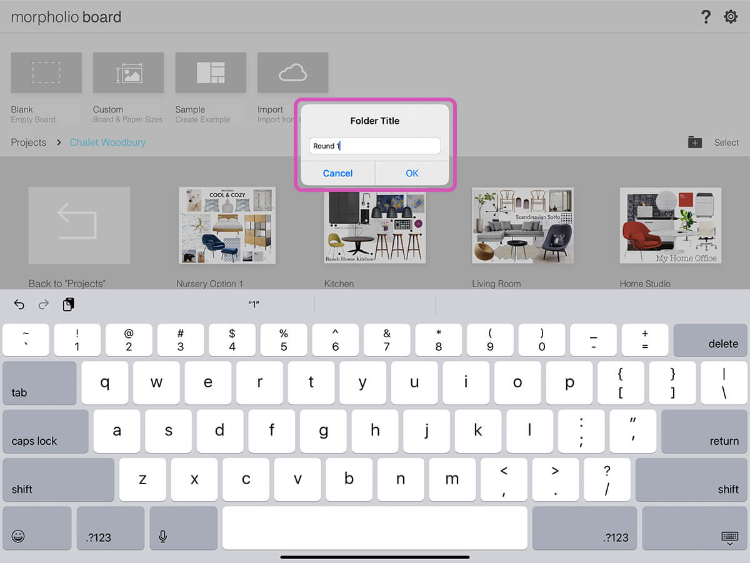The width and height of the screenshot is (750, 563).
Task: Open the help question mark icon
Action: [706, 17]
